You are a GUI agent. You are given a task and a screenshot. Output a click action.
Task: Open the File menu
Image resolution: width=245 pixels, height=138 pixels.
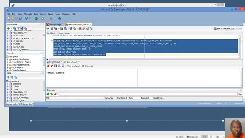click(x=8, y=14)
